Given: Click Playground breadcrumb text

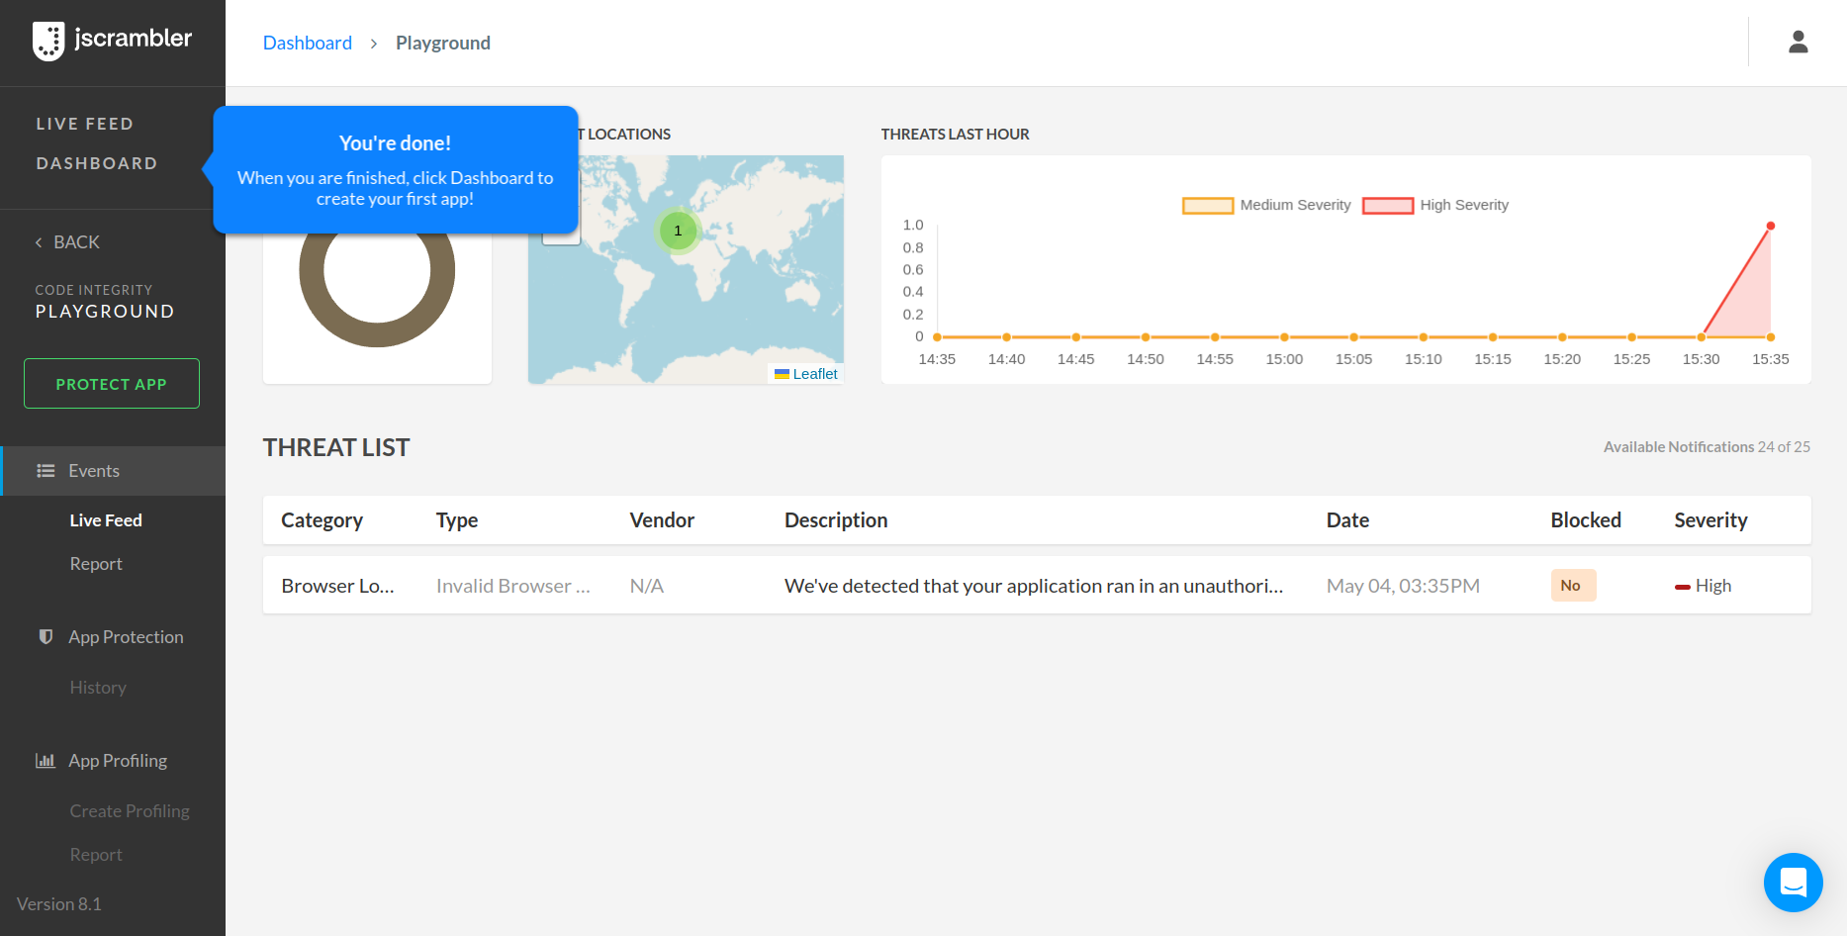Looking at the screenshot, I should pos(443,43).
